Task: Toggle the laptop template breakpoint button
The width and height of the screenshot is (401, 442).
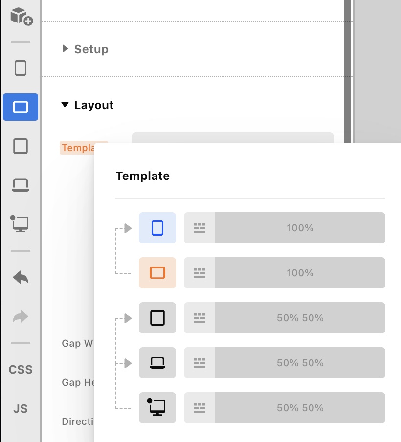Action: 157,363
